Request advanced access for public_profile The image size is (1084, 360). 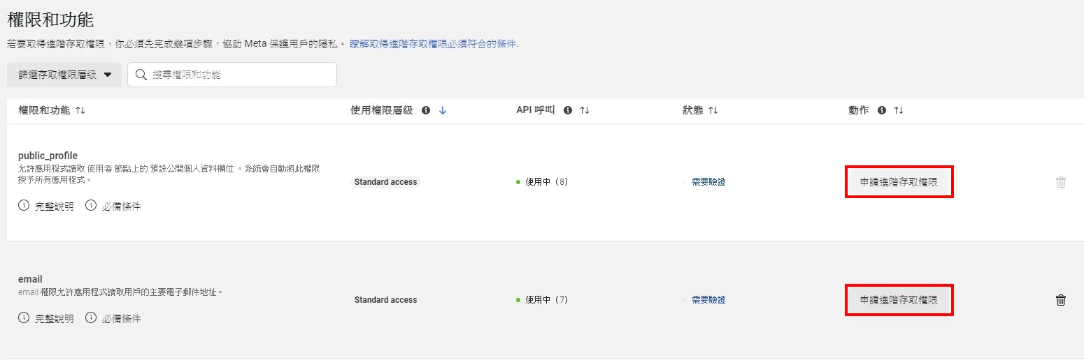pyautogui.click(x=899, y=182)
